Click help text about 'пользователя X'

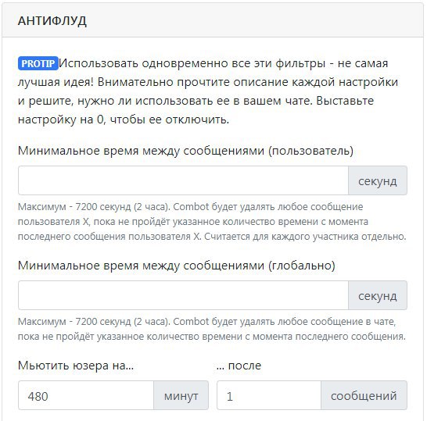click(212, 221)
